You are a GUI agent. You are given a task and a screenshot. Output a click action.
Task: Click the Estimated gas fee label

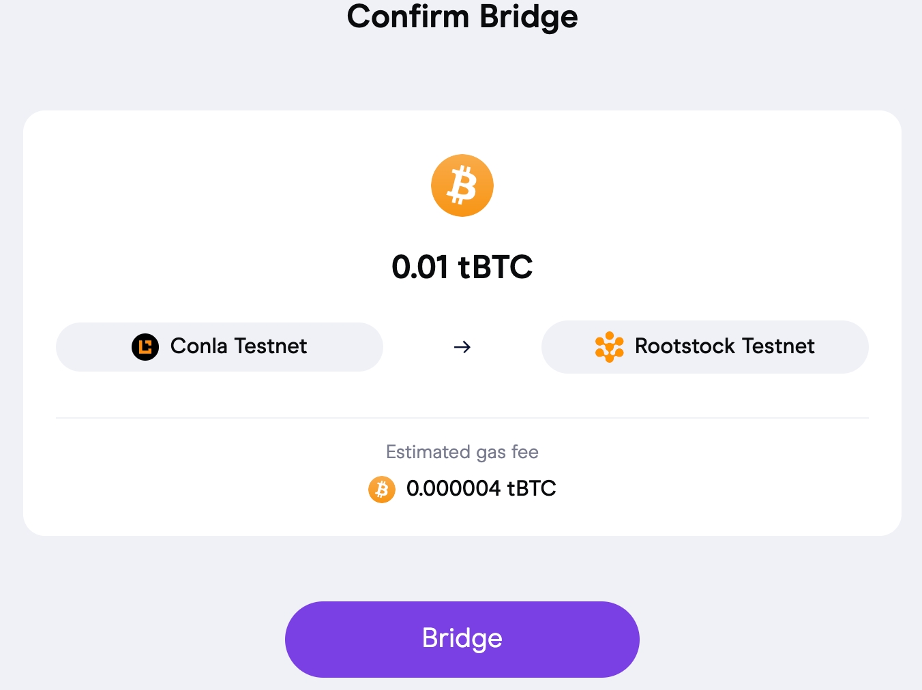462,452
